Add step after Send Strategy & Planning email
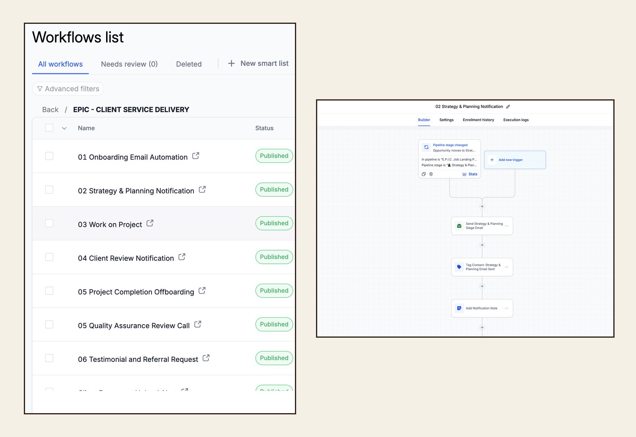Image resolution: width=636 pixels, height=437 pixels. coord(482,245)
